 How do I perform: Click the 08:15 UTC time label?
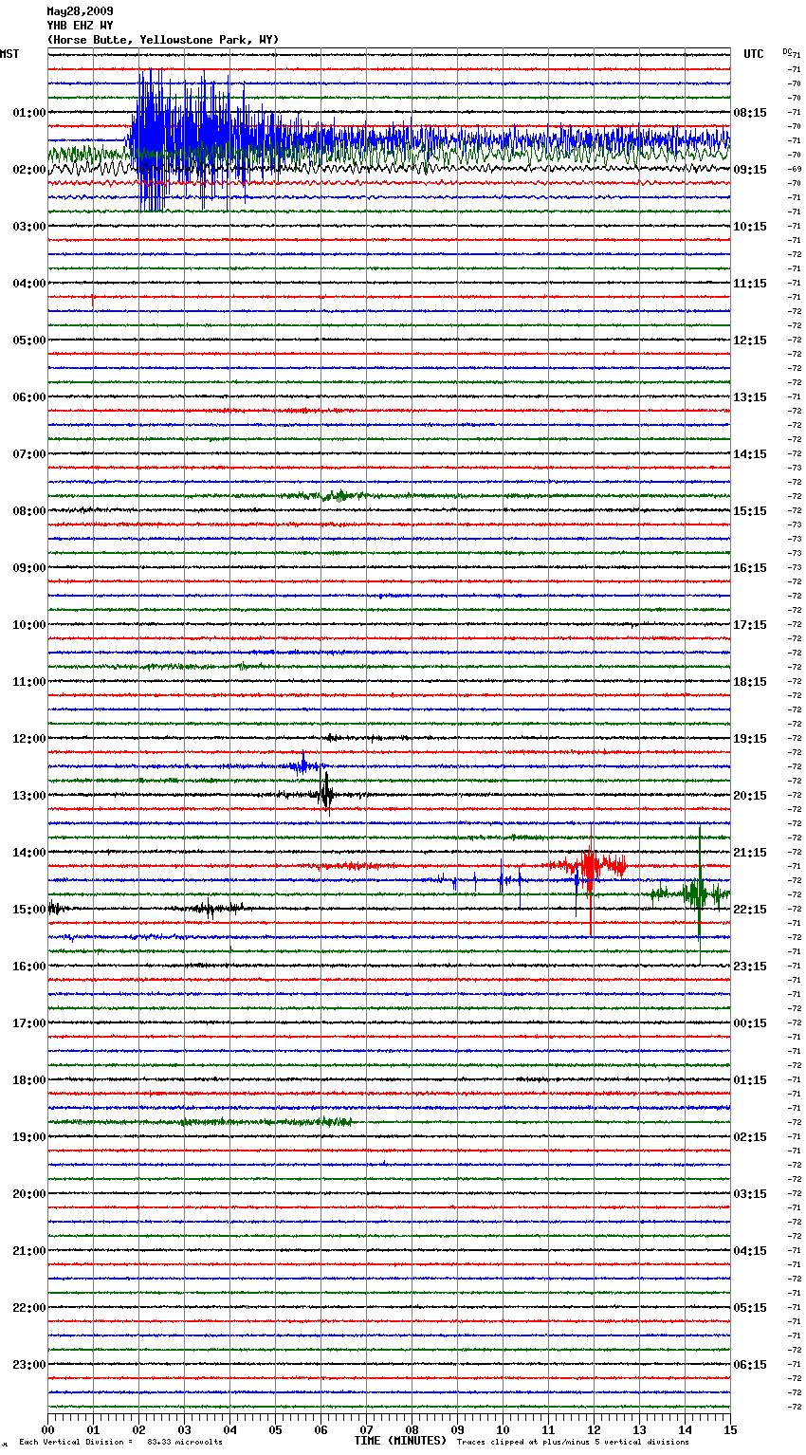(x=750, y=113)
